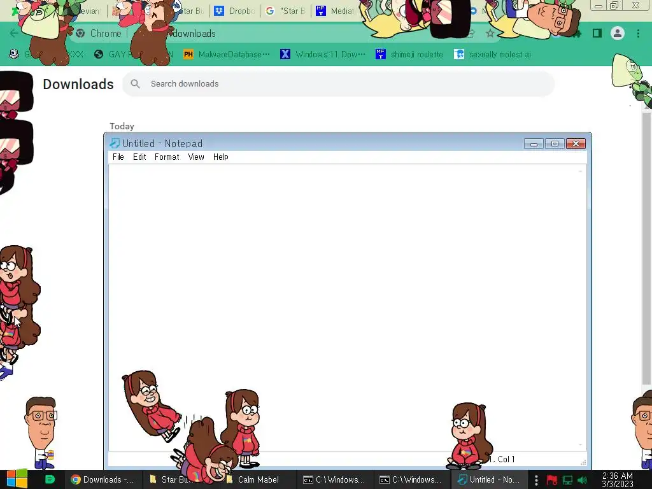The image size is (652, 489).
Task: Open the Help menu in Notepad
Action: coord(220,157)
